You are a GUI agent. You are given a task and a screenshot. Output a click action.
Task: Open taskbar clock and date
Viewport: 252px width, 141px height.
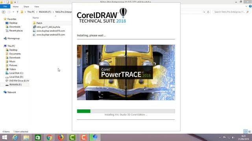click(243, 137)
